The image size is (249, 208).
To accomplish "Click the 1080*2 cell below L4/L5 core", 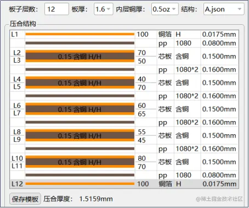I will [x=187, y=96].
